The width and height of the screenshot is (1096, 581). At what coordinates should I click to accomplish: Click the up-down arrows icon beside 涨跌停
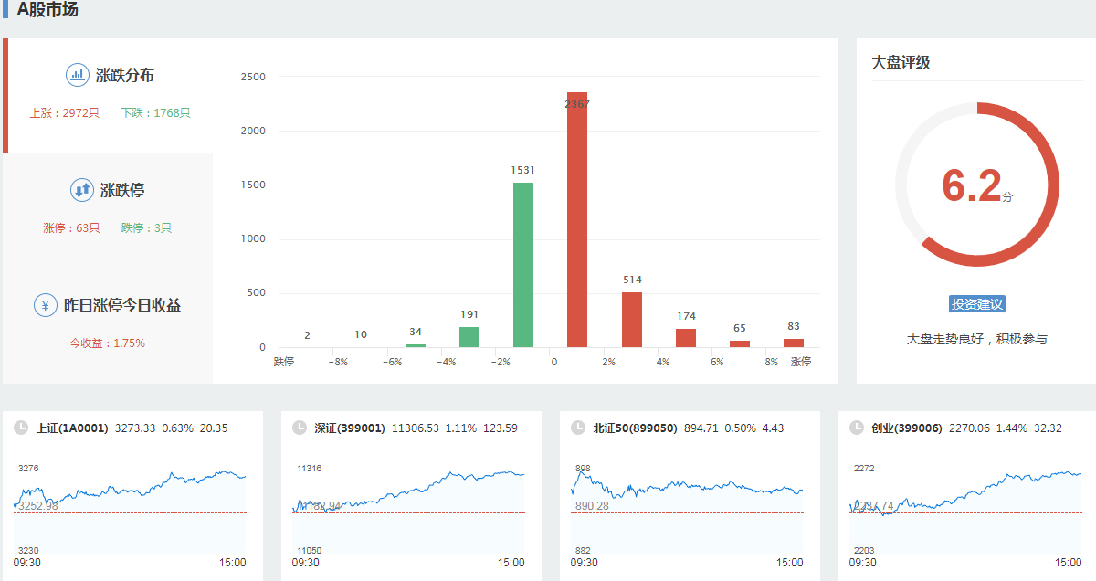81,190
